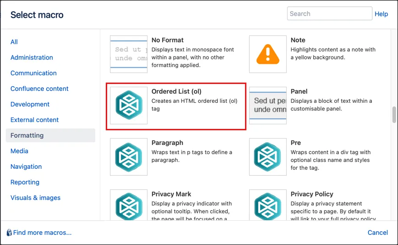Click 'Display a privacy indicator' description
The height and width of the screenshot is (245, 398).
[x=191, y=211]
